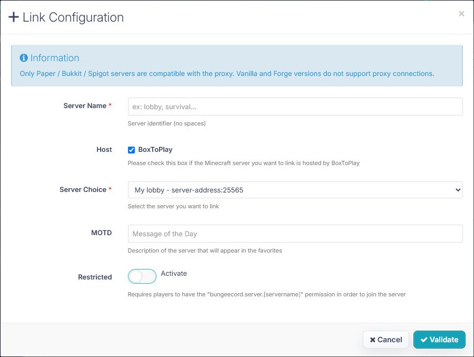Screen dimensions: 474x357
Task: Click the Activate label text
Action: [174, 274]
